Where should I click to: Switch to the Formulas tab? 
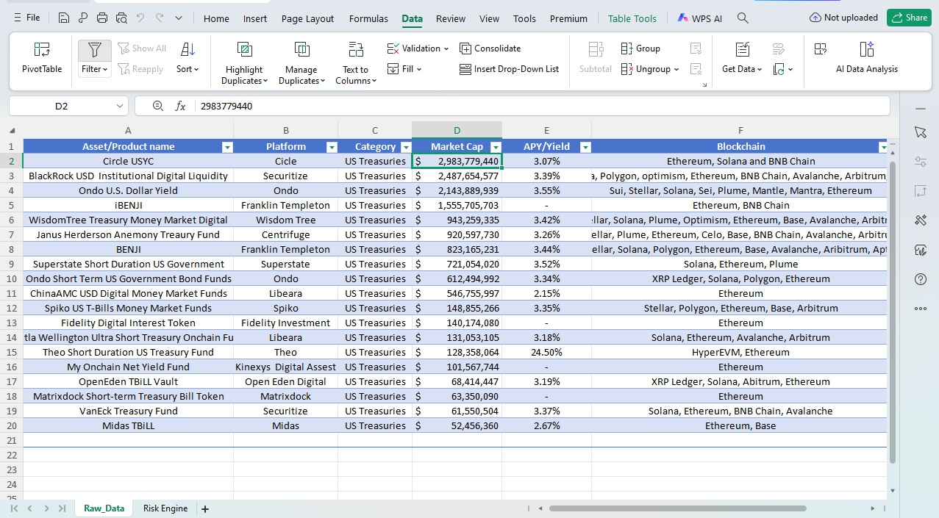click(368, 18)
